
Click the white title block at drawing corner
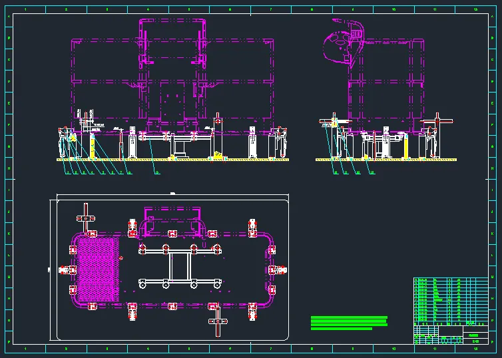[451, 335]
